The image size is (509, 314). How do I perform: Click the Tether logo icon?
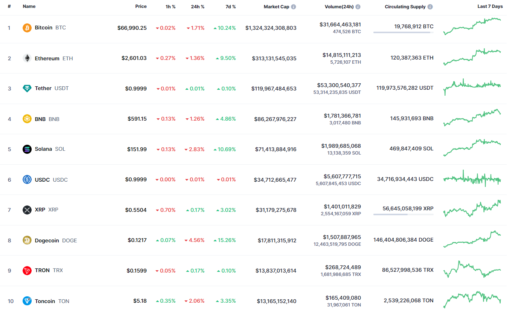tap(27, 89)
